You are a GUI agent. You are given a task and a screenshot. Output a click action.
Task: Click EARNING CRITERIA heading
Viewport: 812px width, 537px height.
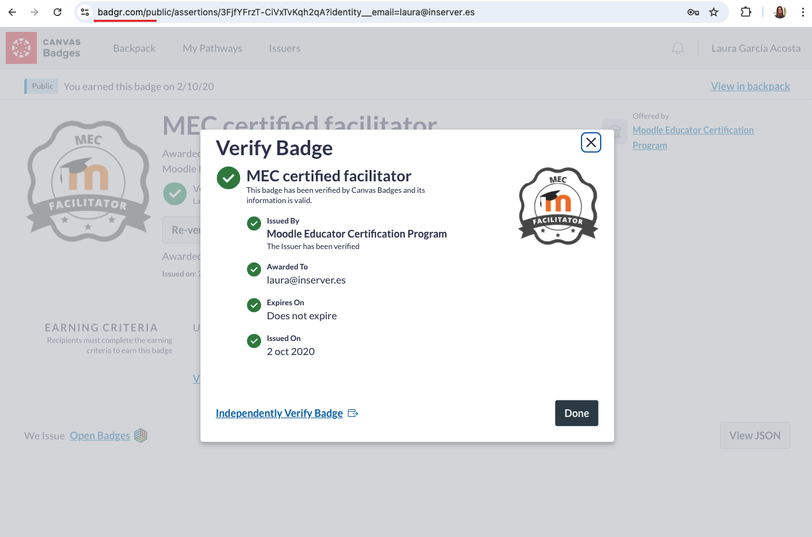click(101, 328)
